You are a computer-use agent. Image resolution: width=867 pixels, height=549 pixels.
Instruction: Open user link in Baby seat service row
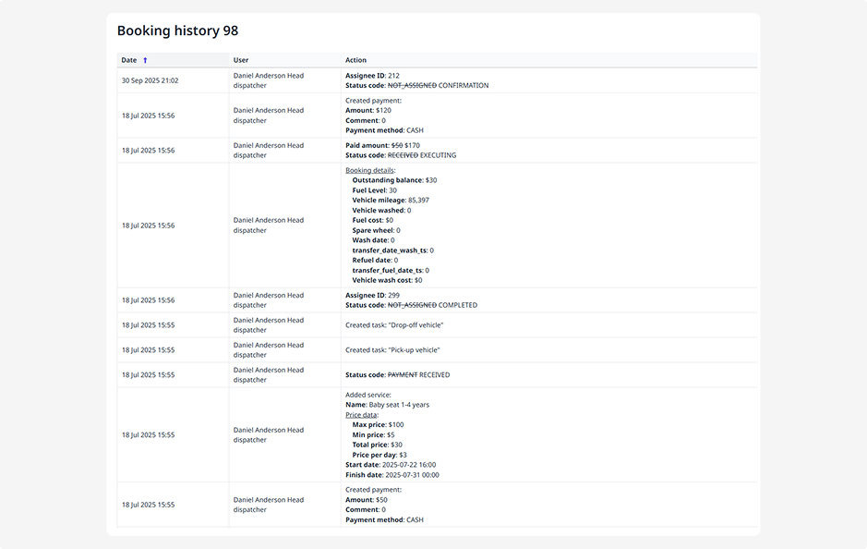coord(268,434)
